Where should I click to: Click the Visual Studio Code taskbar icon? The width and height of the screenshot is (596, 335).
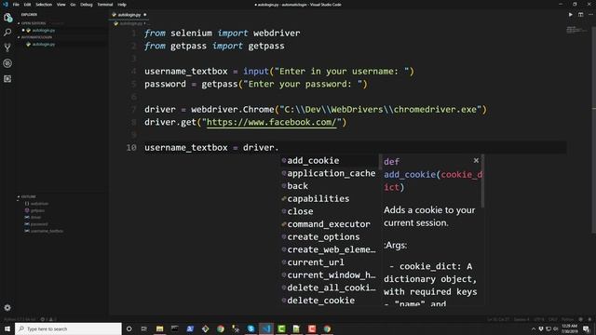[x=266, y=328]
